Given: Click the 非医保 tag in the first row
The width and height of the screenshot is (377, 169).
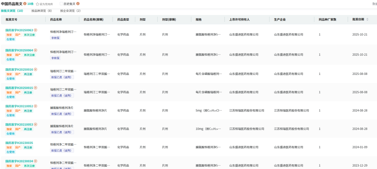Looking at the screenshot, I should [55, 38].
